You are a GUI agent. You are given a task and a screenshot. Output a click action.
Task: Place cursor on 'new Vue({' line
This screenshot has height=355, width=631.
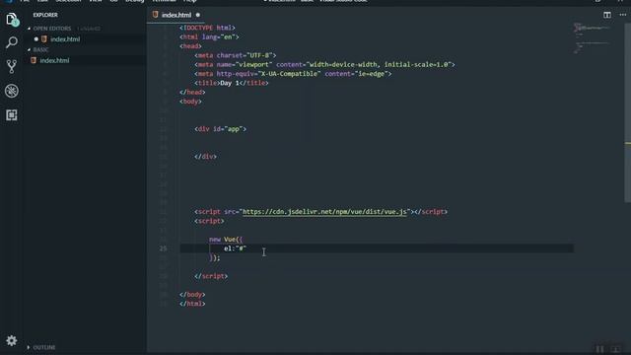pyautogui.click(x=226, y=240)
